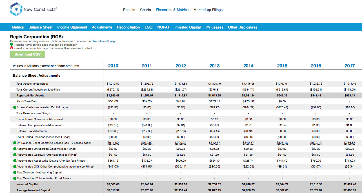The image size is (362, 196).
Task: Click the Regis Corporation (RGS) heading
Action: 36,37
